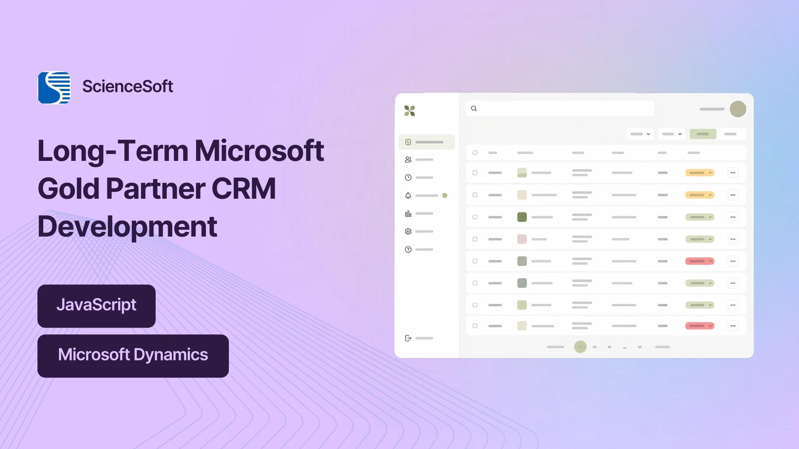The height and width of the screenshot is (449, 799).
Task: Click the logout icon at sidebar bottom
Action: click(x=408, y=338)
